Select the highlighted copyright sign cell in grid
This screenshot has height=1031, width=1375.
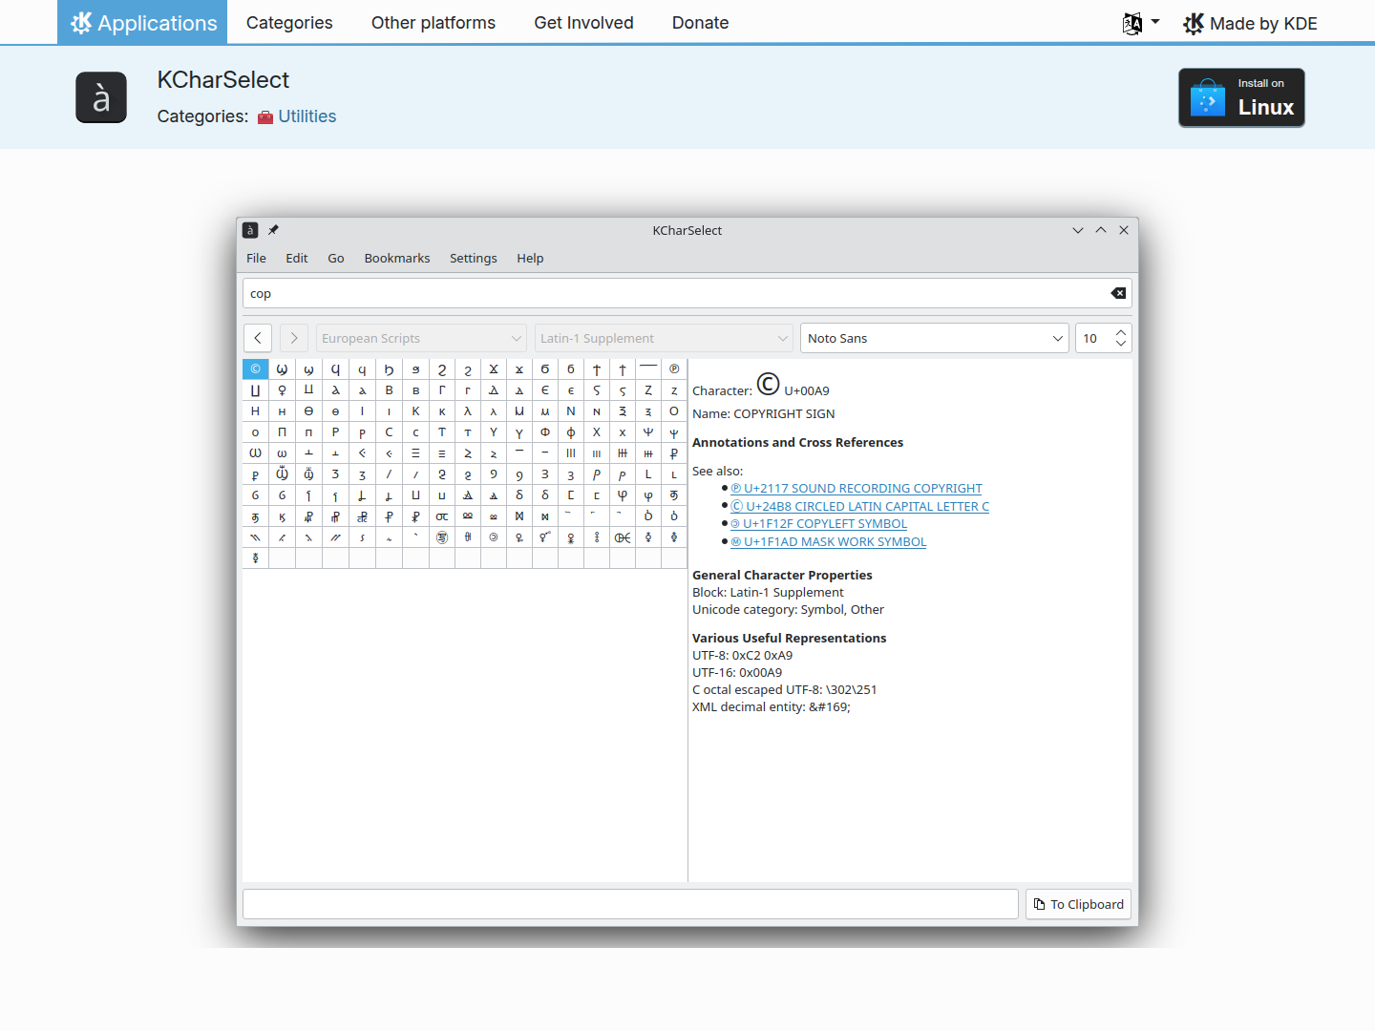click(x=255, y=369)
